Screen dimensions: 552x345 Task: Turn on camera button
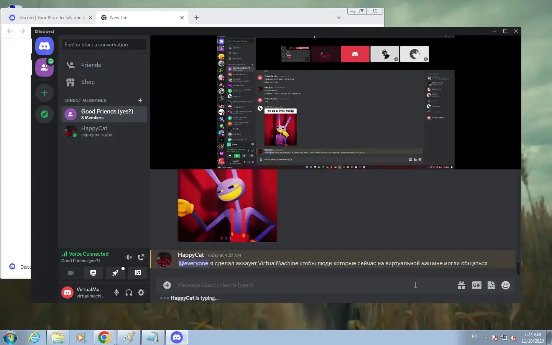(x=71, y=273)
